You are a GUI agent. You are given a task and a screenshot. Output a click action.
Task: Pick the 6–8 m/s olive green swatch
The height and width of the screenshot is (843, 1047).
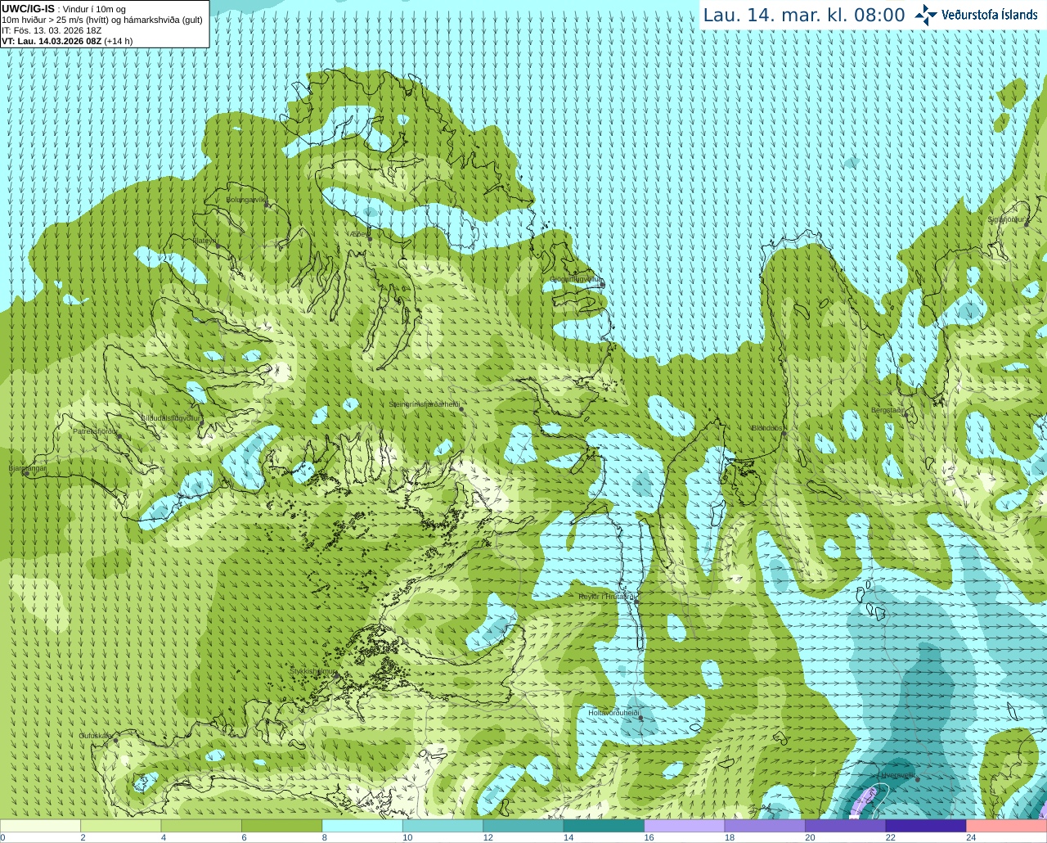click(281, 826)
